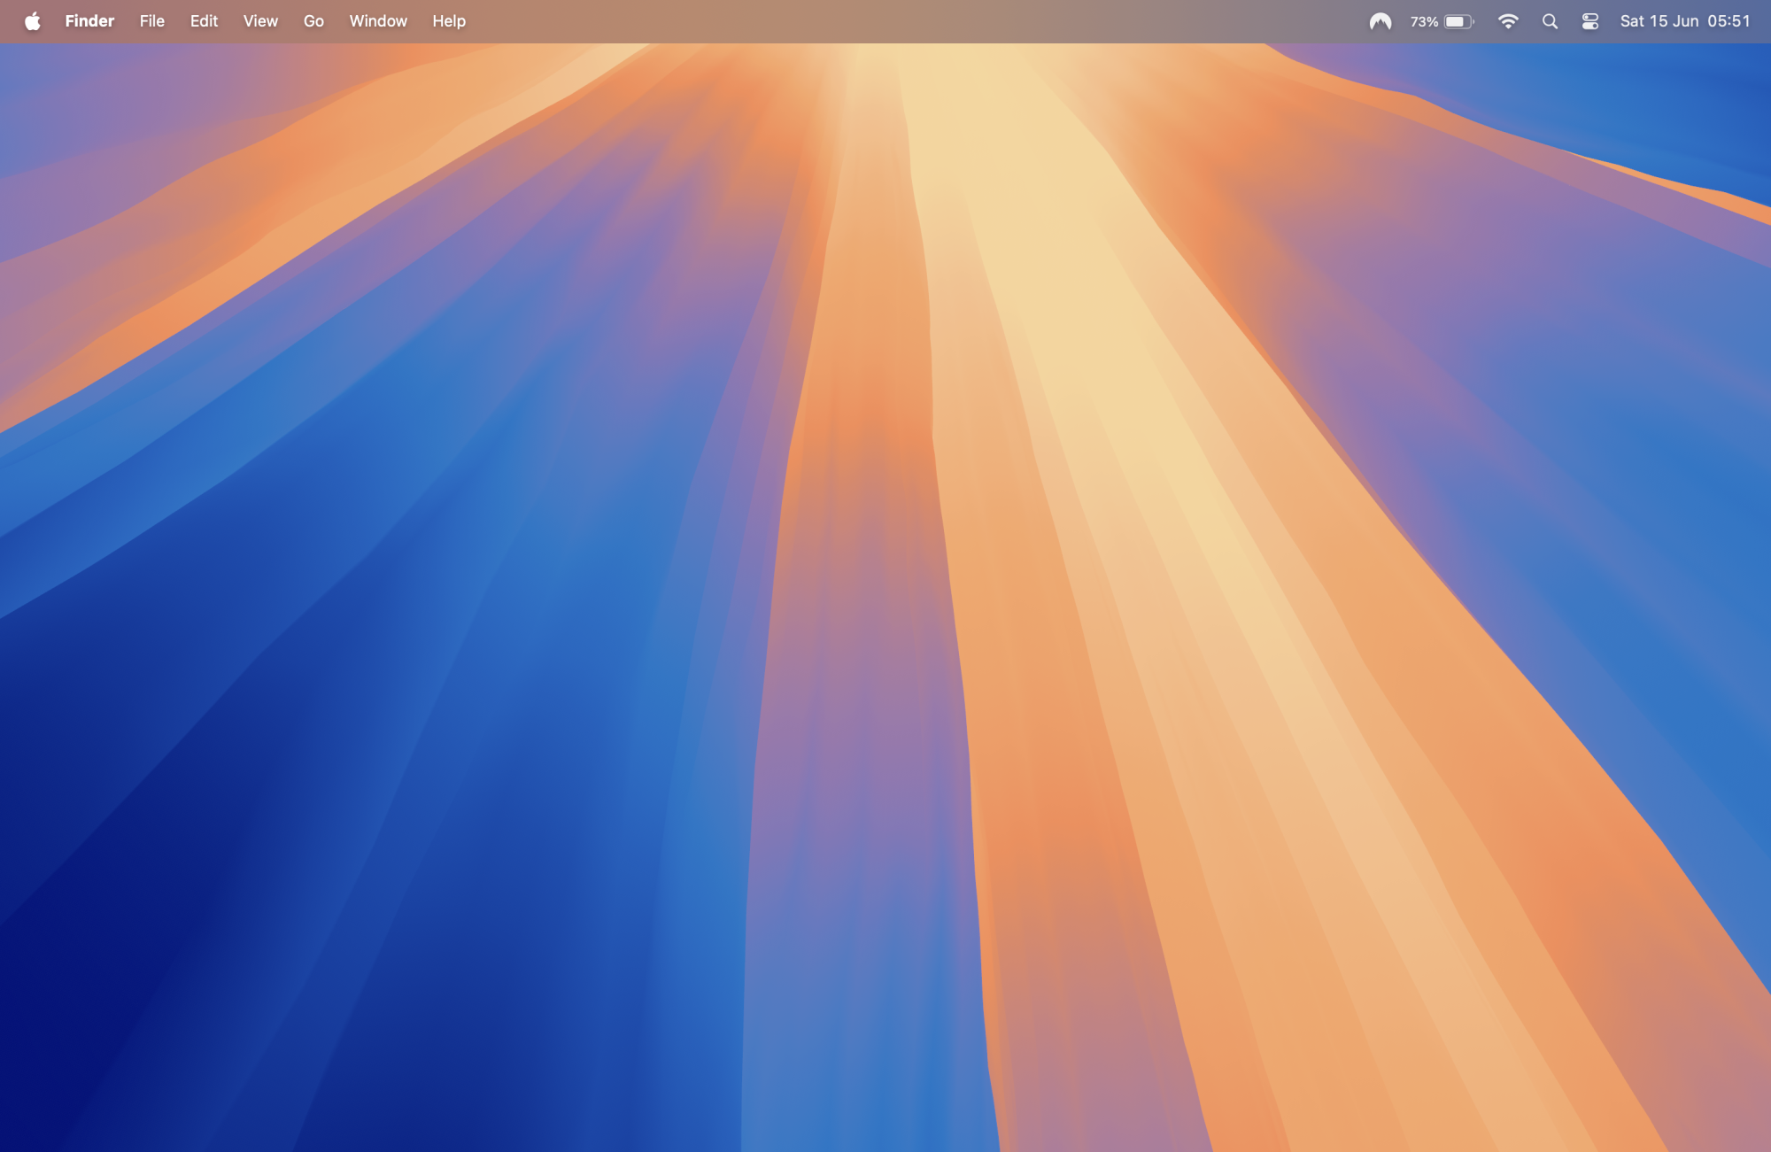This screenshot has height=1152, width=1771.
Task: Open the Edit menu
Action: tap(204, 21)
